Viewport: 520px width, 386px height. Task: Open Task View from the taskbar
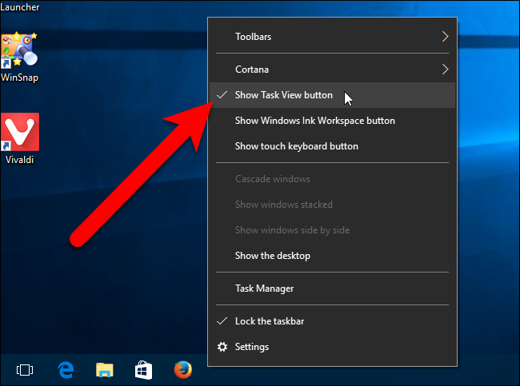[x=25, y=370]
